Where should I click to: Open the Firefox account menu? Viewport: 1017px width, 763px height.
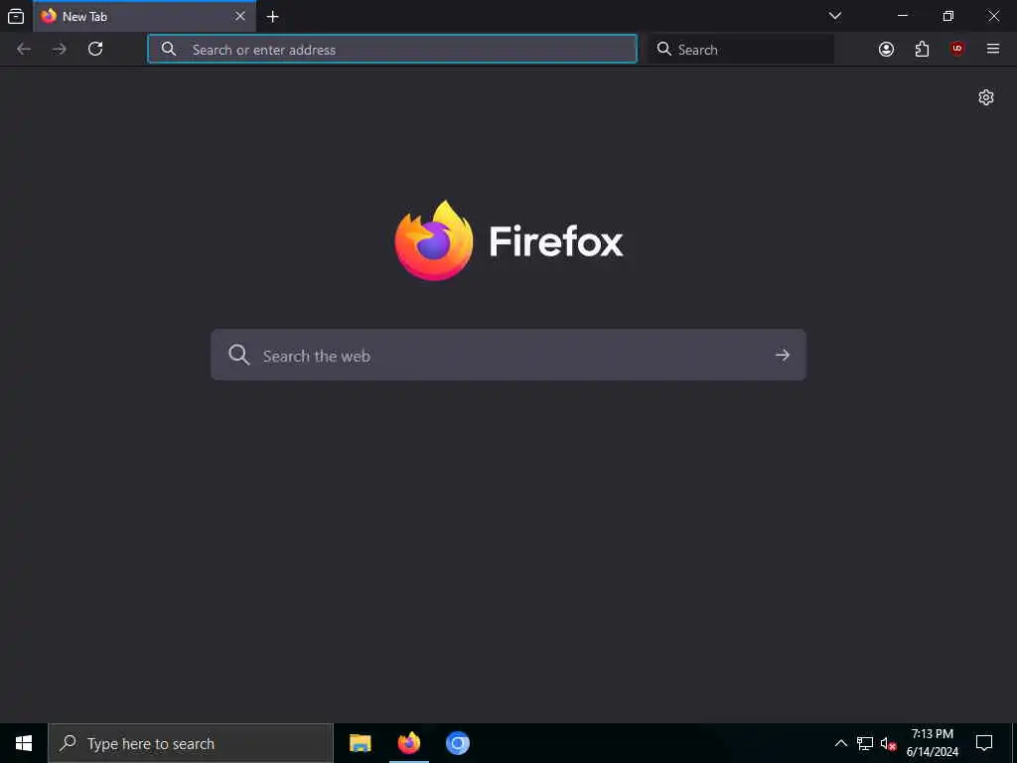click(886, 50)
